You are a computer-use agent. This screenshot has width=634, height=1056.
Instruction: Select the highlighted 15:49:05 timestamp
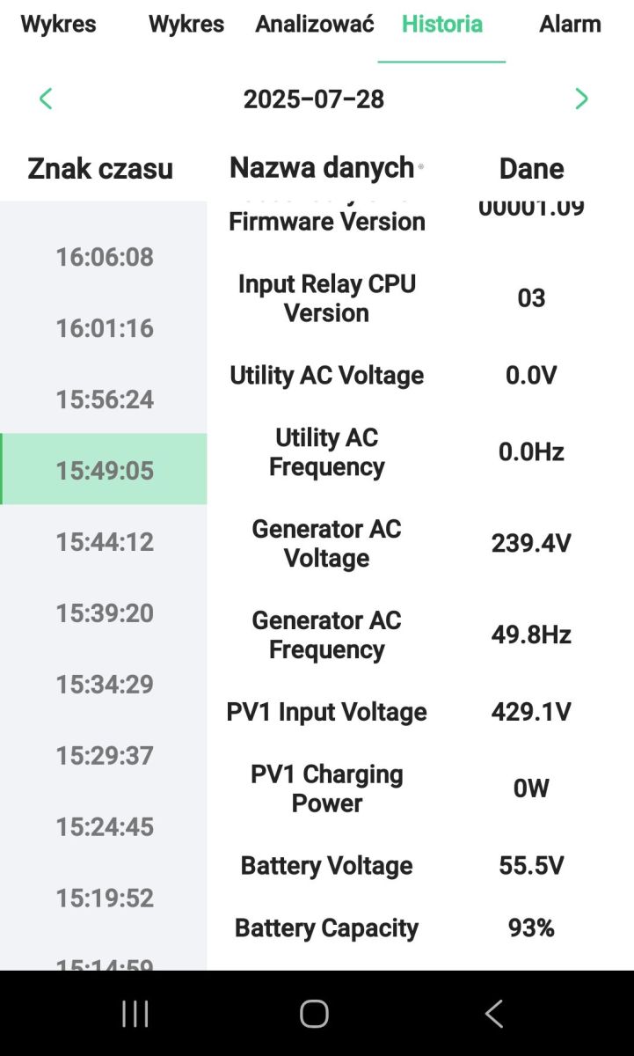(x=104, y=470)
